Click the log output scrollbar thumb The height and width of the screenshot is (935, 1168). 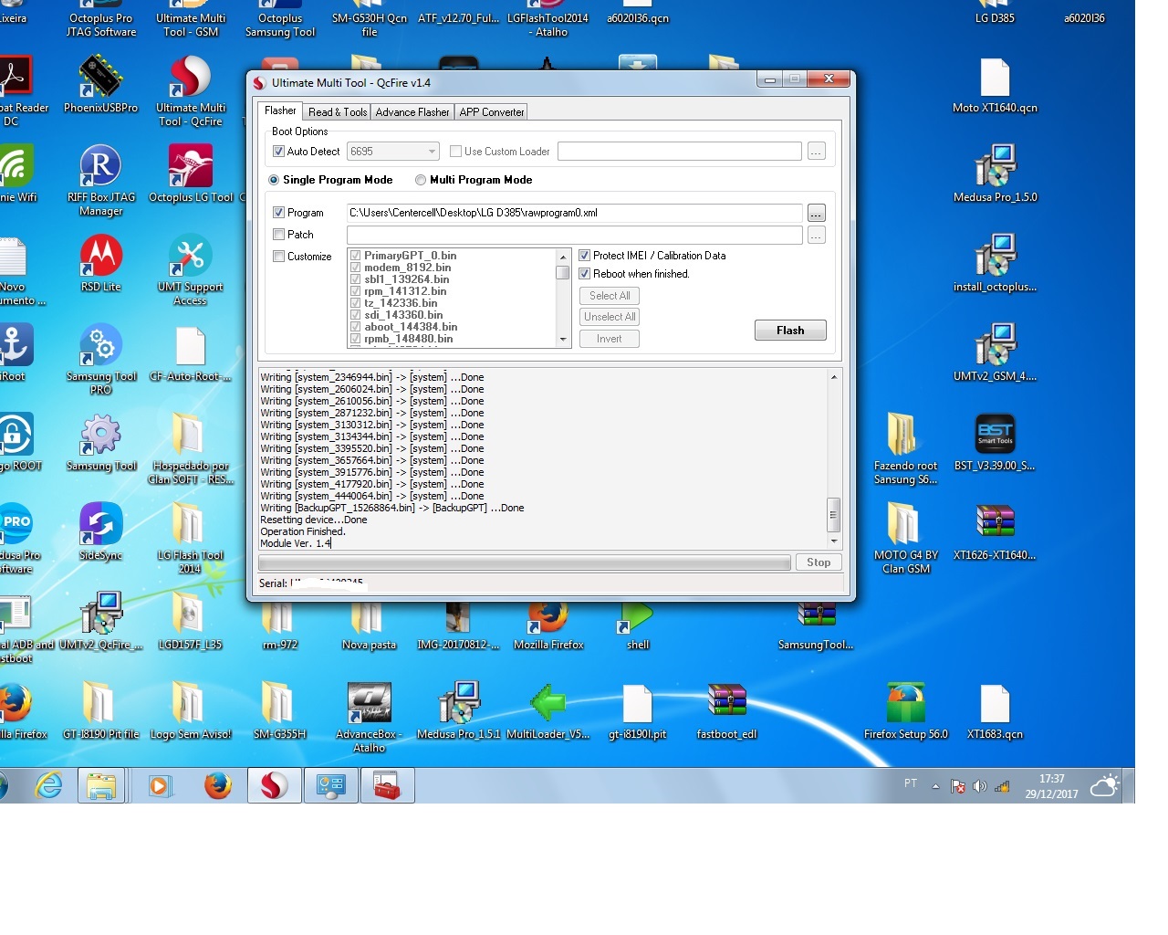(x=833, y=515)
